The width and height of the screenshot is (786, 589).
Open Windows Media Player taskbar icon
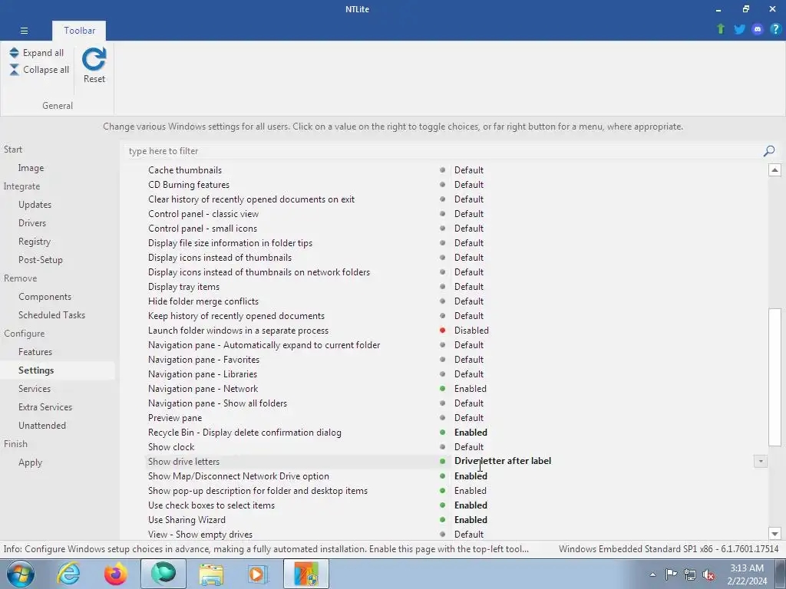(x=259, y=574)
